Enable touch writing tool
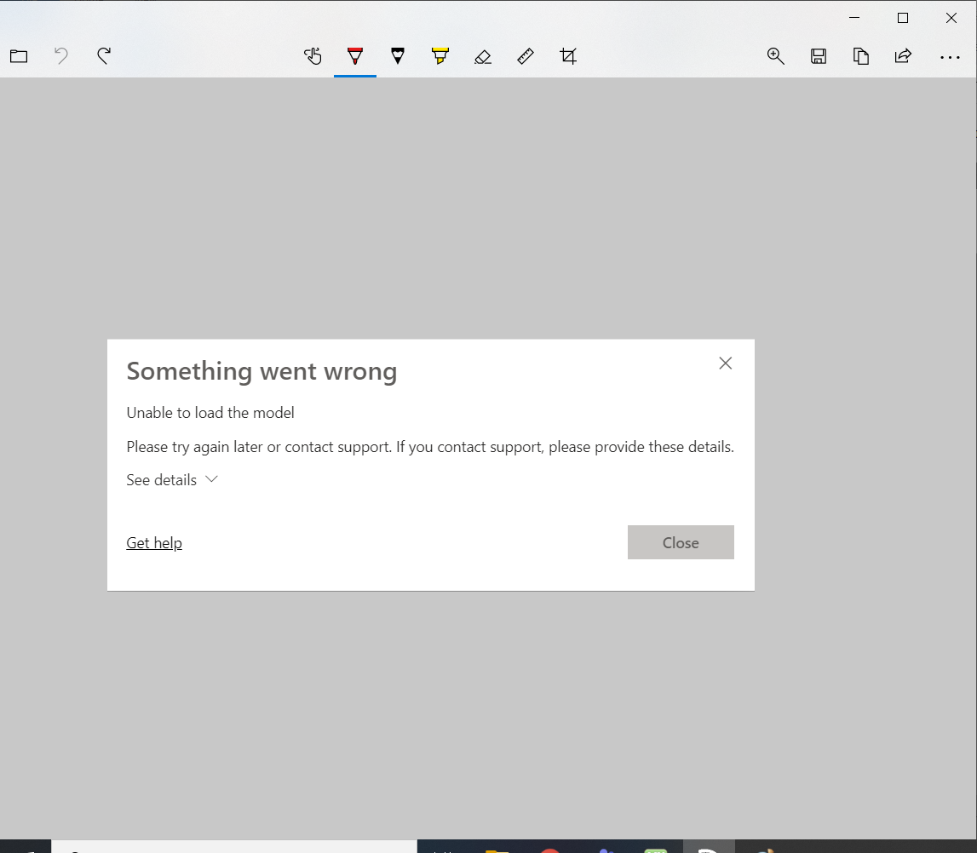Screen dimensions: 977x853 313,57
